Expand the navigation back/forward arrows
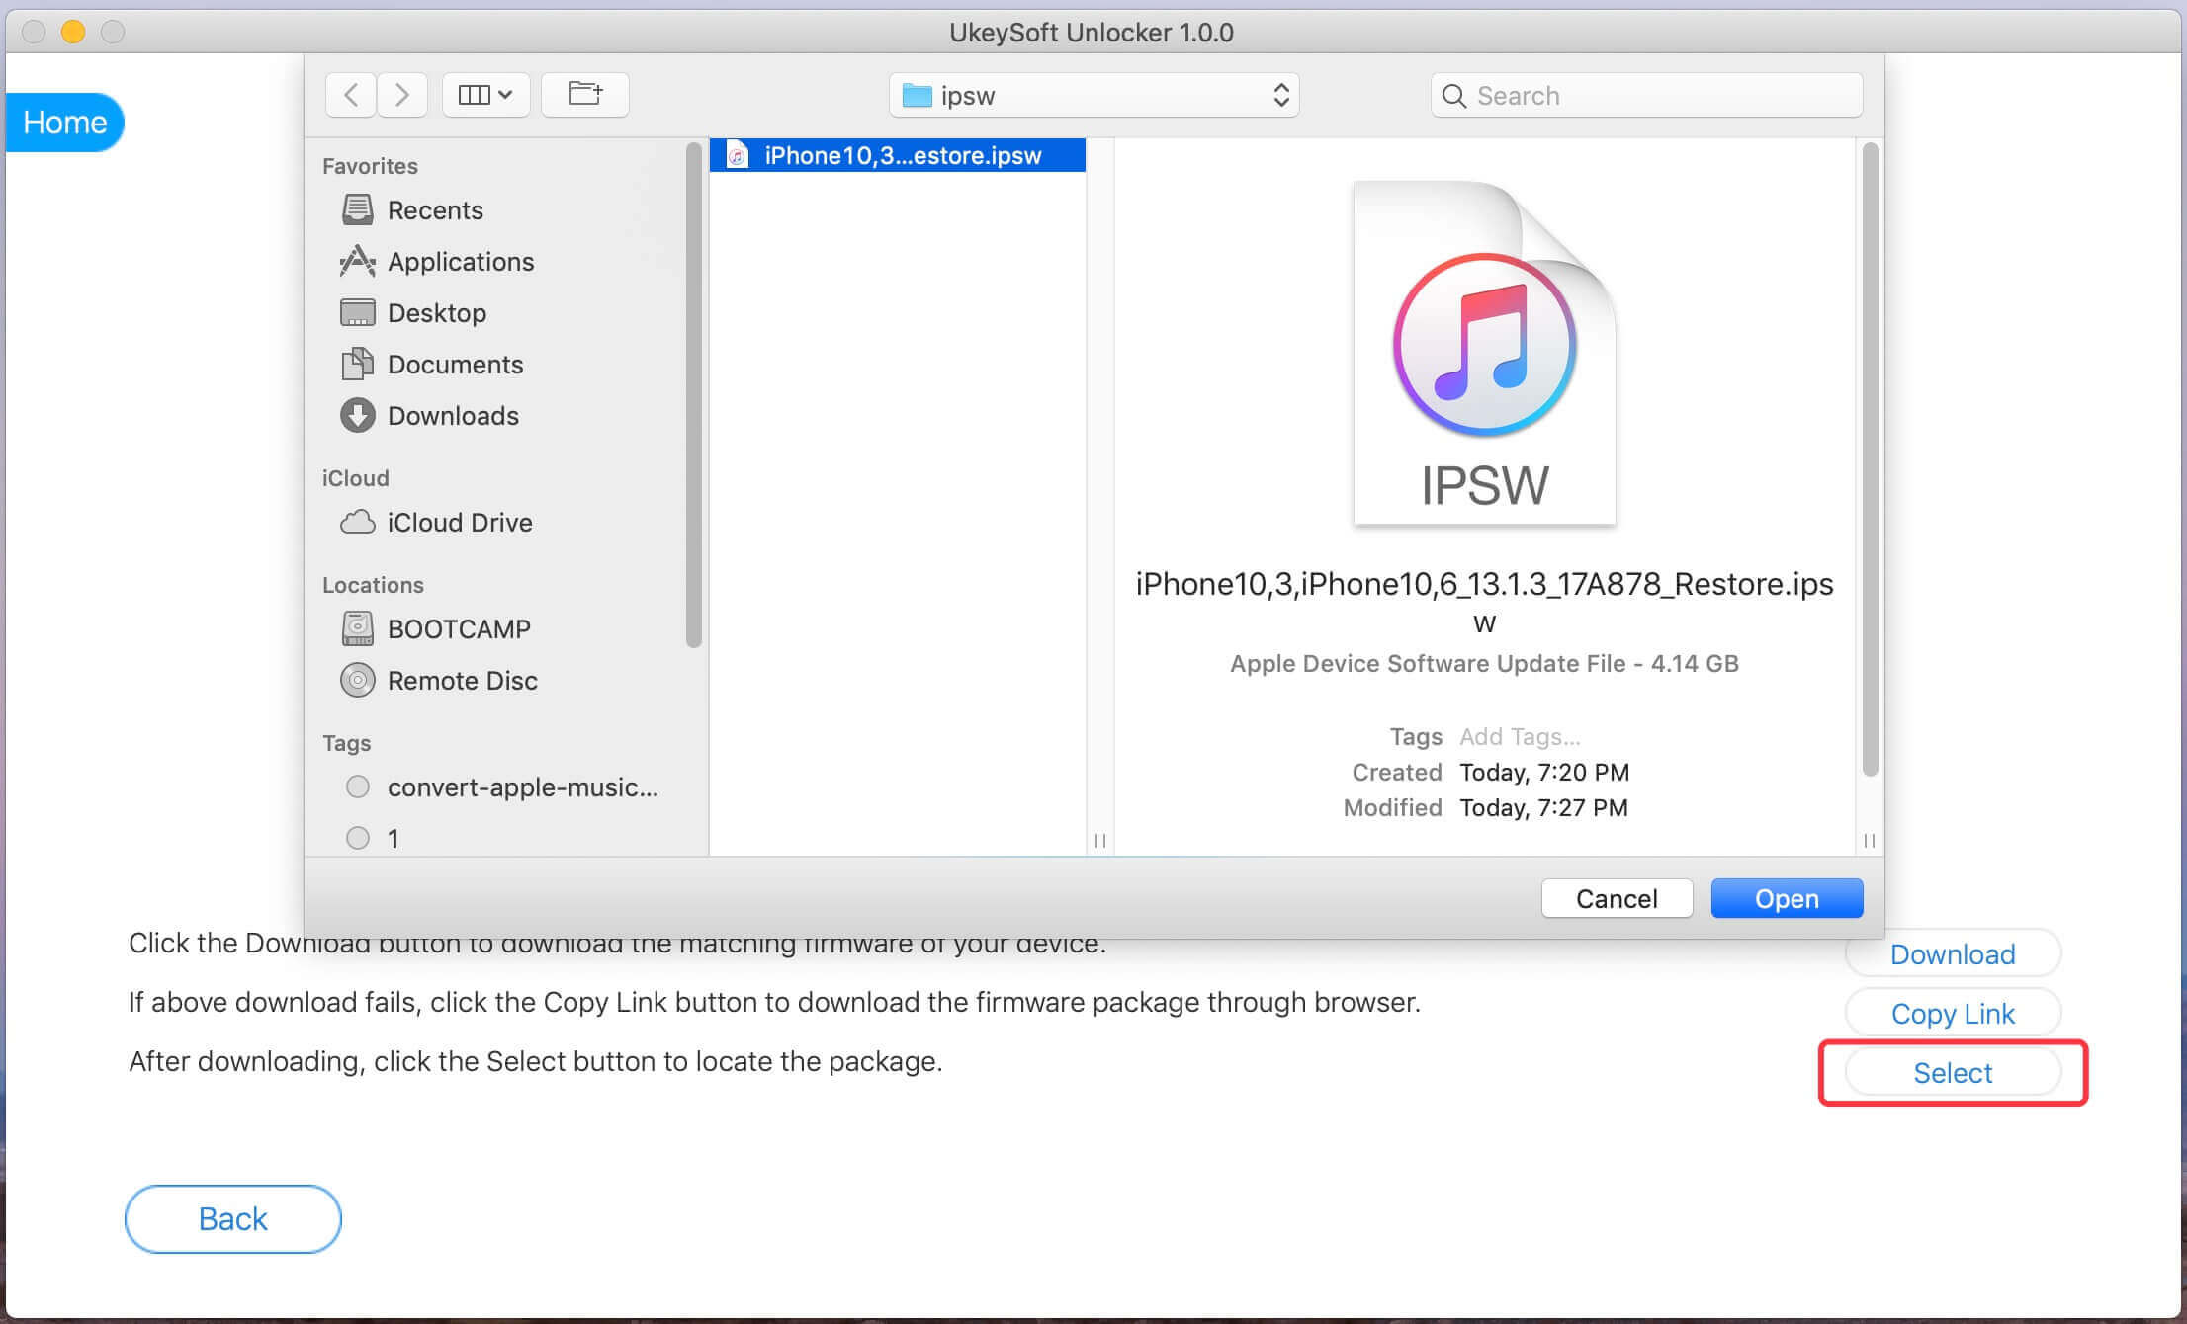The image size is (2187, 1324). point(374,94)
